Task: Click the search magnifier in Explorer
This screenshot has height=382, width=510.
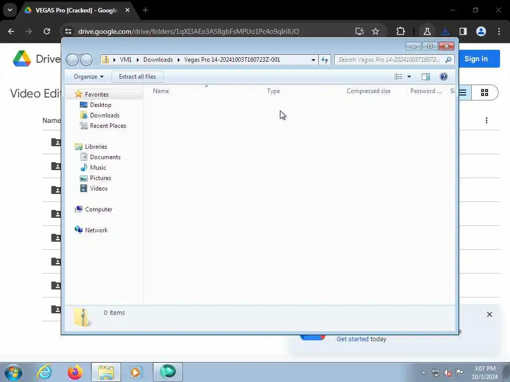Action: pos(448,60)
